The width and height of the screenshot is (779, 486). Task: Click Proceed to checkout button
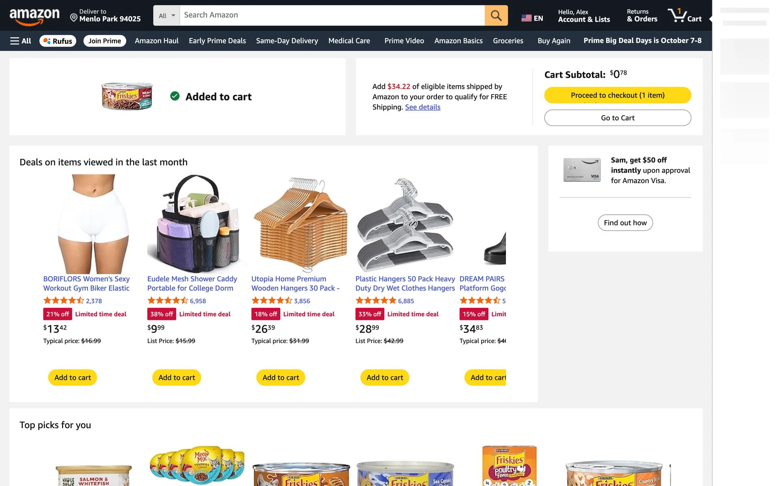pos(617,95)
